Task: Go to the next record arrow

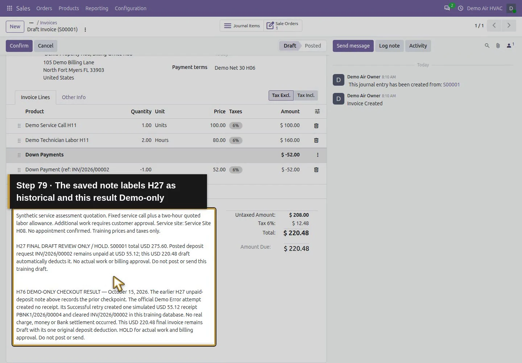Action: tap(509, 25)
